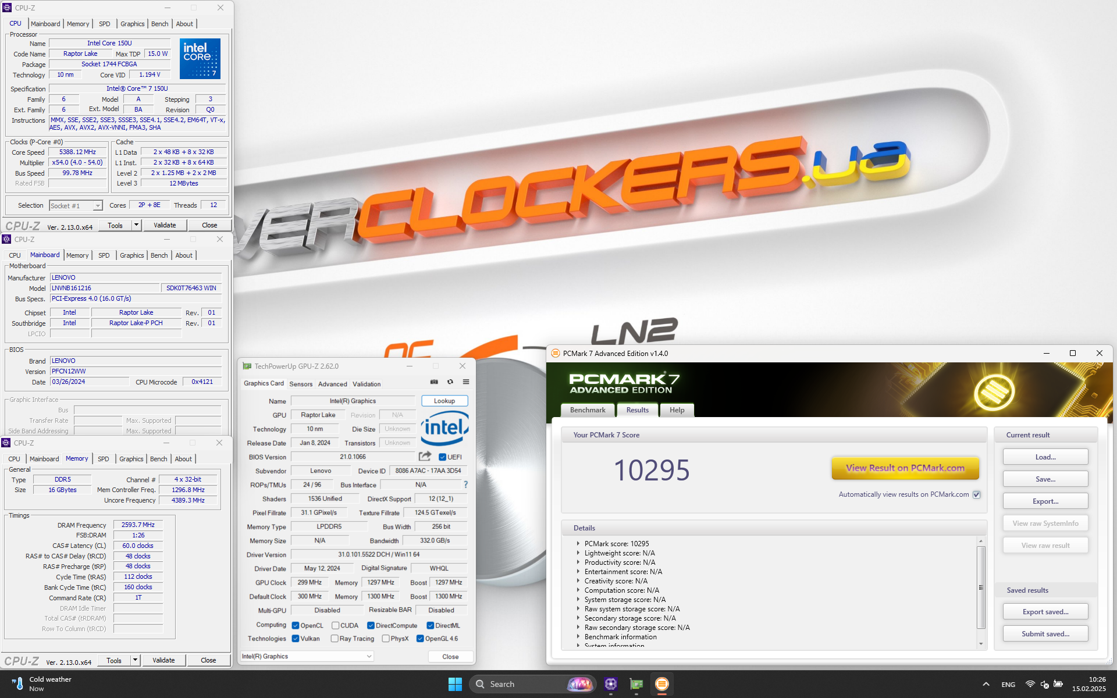The image size is (1117, 698).
Task: Expand the PCMark score: 10295 detail row
Action: tap(578, 544)
